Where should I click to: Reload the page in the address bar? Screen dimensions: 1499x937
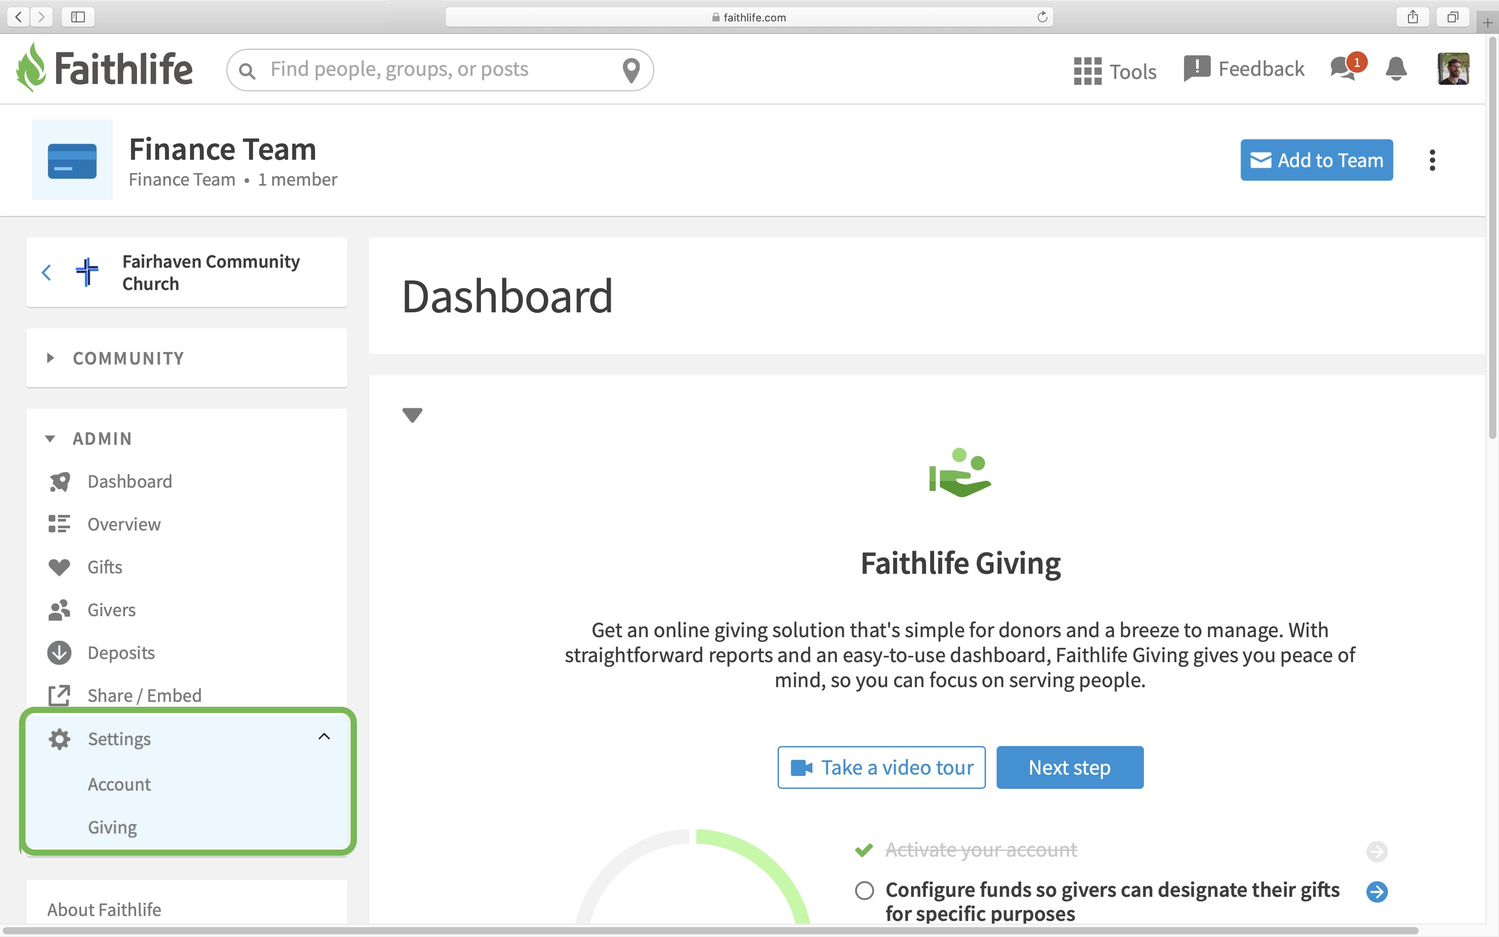(x=1043, y=17)
